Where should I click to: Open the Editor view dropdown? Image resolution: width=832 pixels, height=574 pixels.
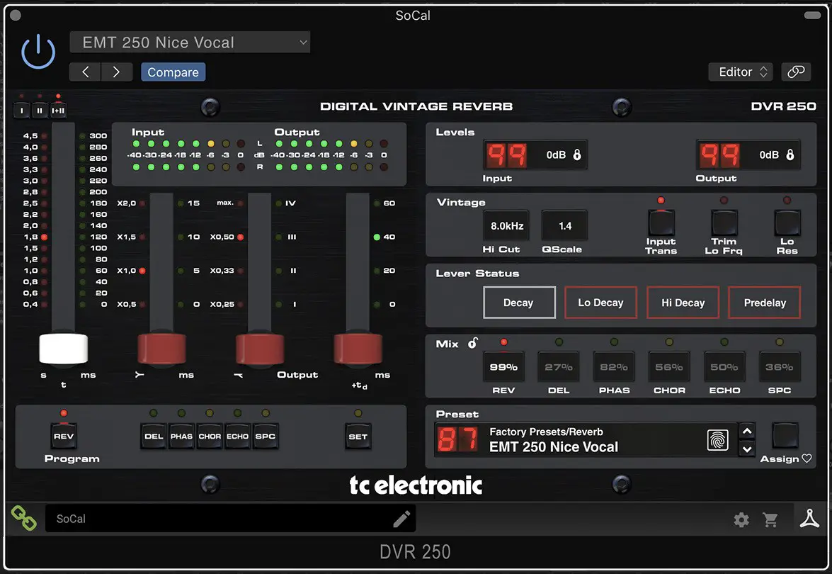[740, 72]
